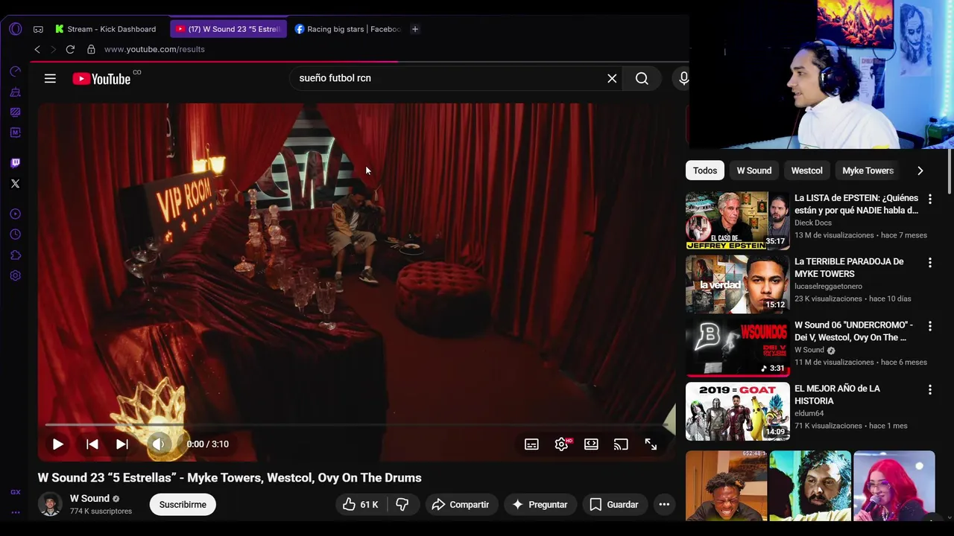Open the Player icon in sidebar
This screenshot has width=954, height=536.
(16, 214)
